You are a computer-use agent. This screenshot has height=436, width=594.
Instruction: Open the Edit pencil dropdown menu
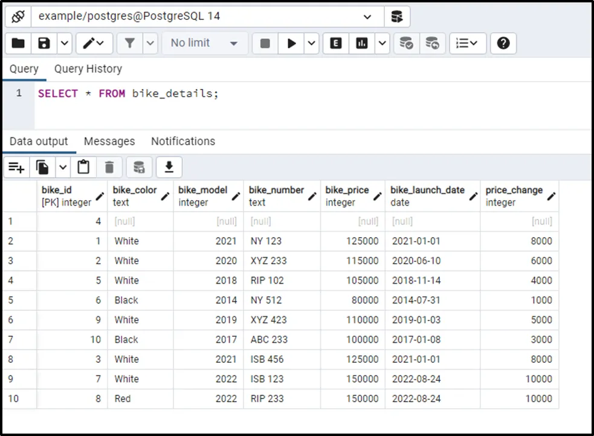pos(94,43)
